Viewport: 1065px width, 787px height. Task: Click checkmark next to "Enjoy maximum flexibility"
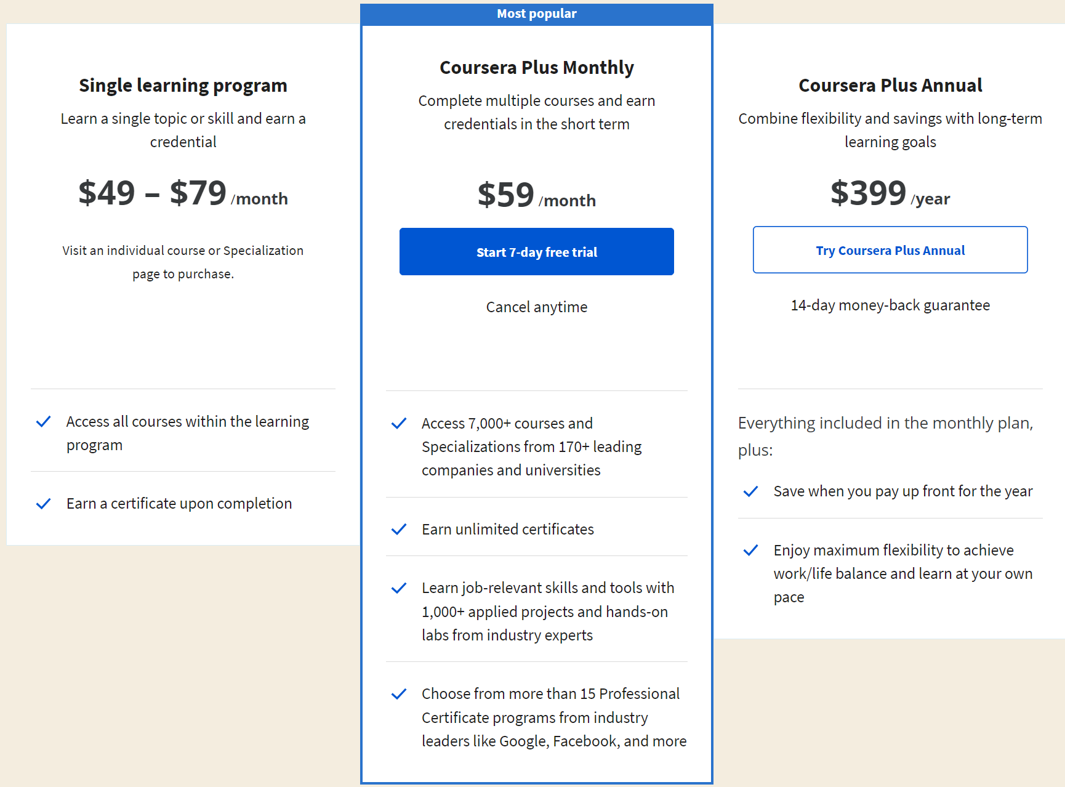(751, 551)
